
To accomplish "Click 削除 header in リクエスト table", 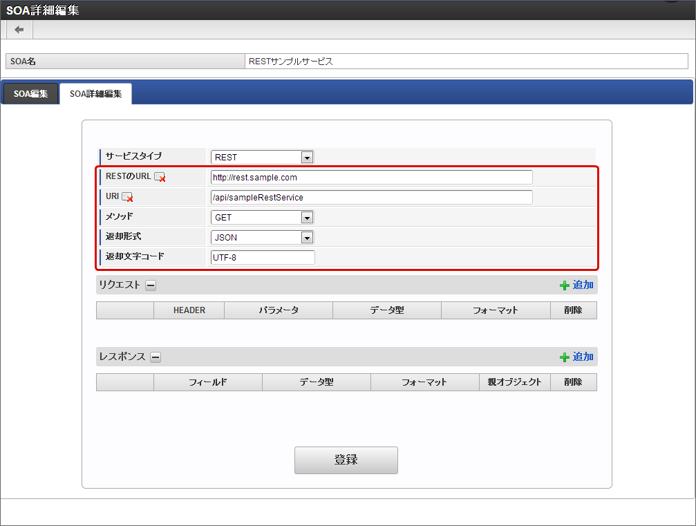I will tap(574, 310).
